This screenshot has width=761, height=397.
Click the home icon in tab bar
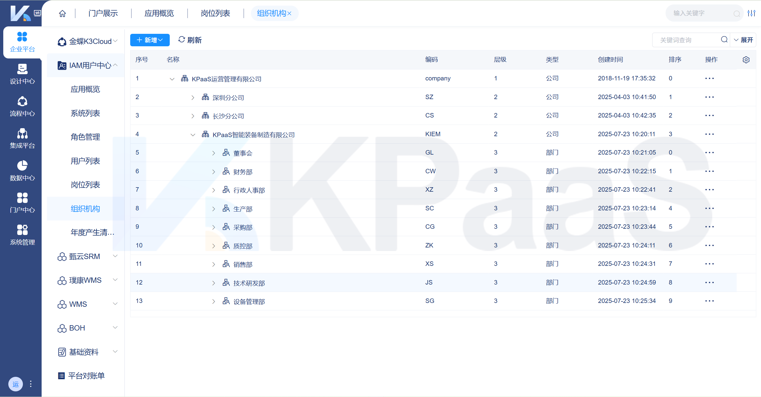pos(62,13)
